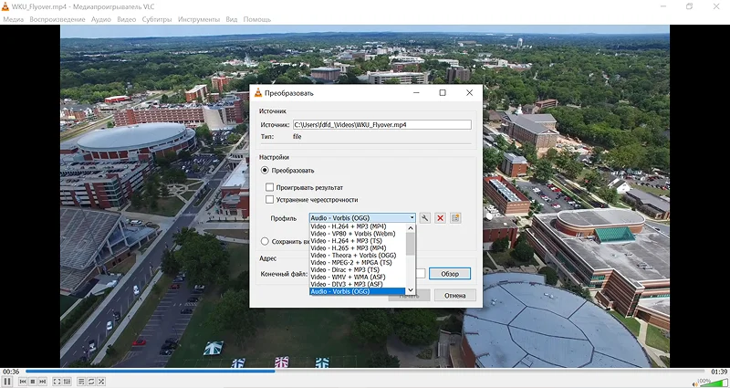Open the Инструменты menu

pyautogui.click(x=199, y=19)
